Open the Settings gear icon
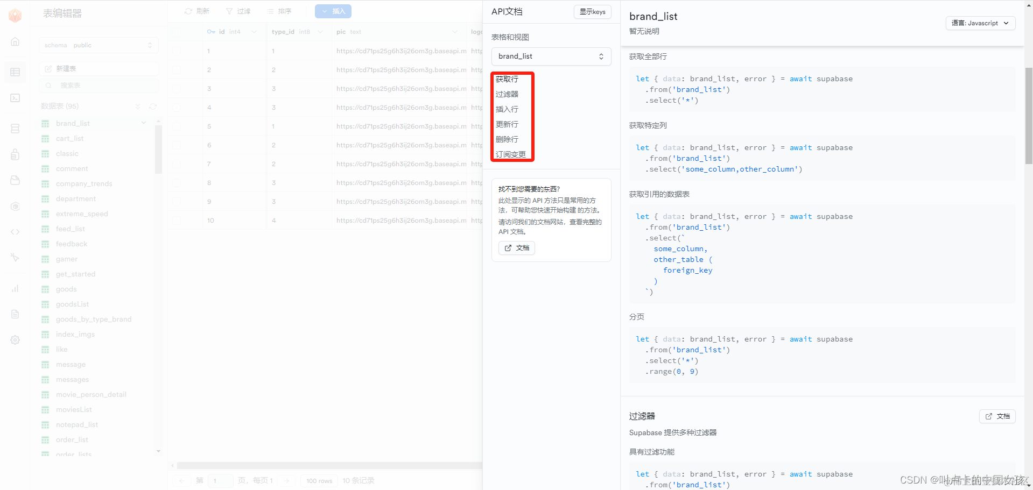This screenshot has width=1033, height=490. tap(15, 340)
